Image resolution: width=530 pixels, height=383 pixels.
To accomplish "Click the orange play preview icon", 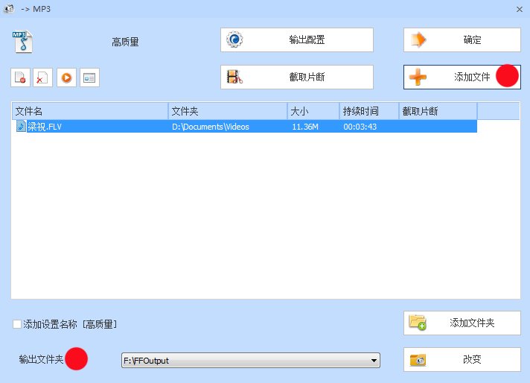I will point(66,77).
